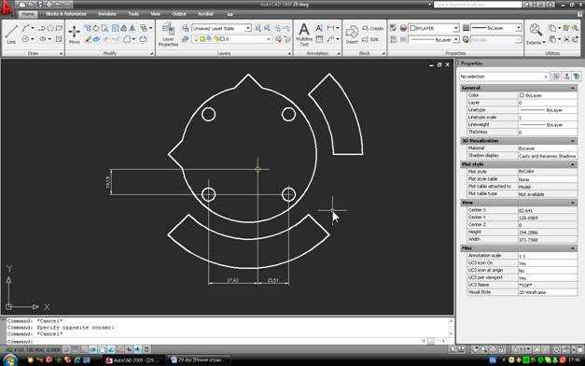Open Layer Properties manager
585x366 pixels.
pyautogui.click(x=168, y=35)
